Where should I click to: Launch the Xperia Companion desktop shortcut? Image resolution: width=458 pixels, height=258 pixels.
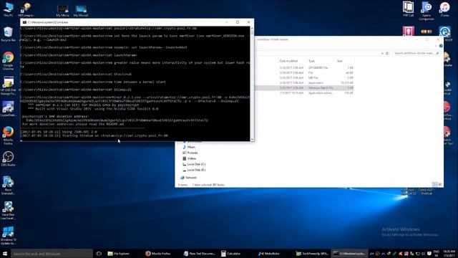(427, 11)
